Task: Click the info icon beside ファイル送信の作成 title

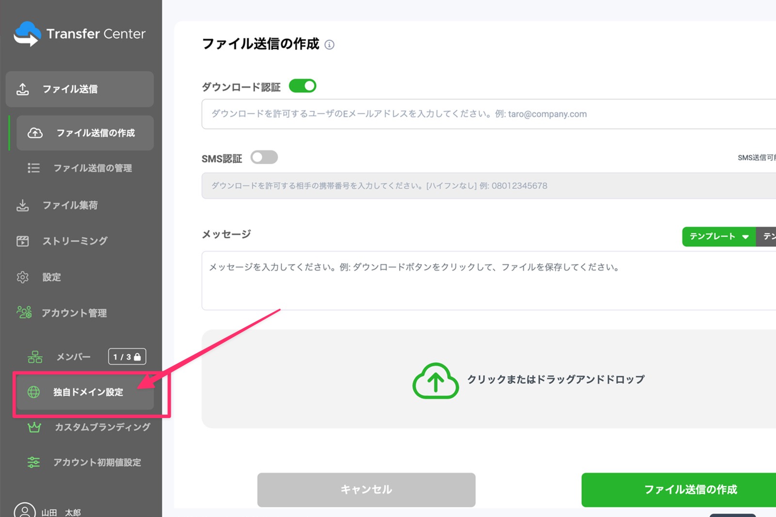Action: [x=329, y=45]
